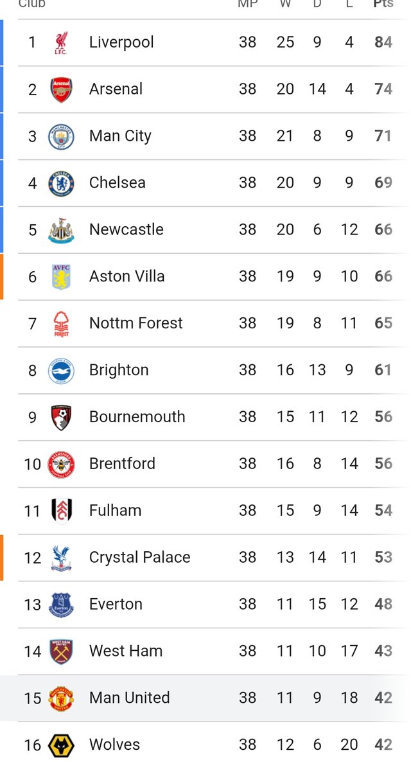Click the Brighton seagull badge
This screenshot has width=411, height=762.
point(61,370)
